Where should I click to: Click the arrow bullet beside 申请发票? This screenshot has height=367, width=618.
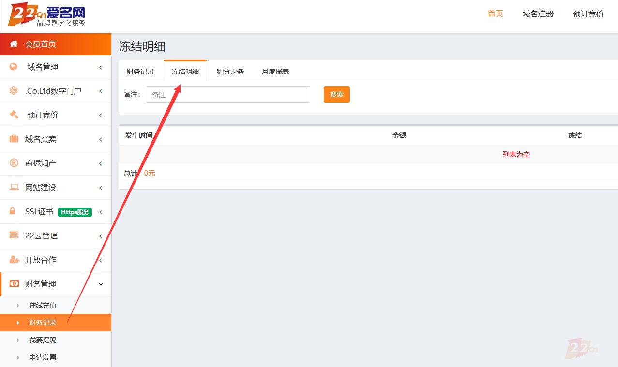(x=18, y=357)
